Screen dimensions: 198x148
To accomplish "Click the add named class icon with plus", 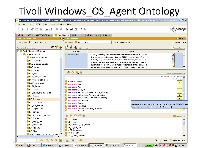I will [x=77, y=72].
